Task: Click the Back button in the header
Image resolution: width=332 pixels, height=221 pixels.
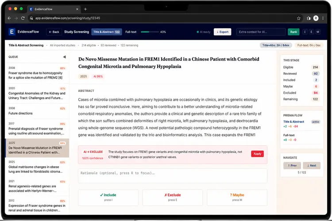Action: pos(54,32)
